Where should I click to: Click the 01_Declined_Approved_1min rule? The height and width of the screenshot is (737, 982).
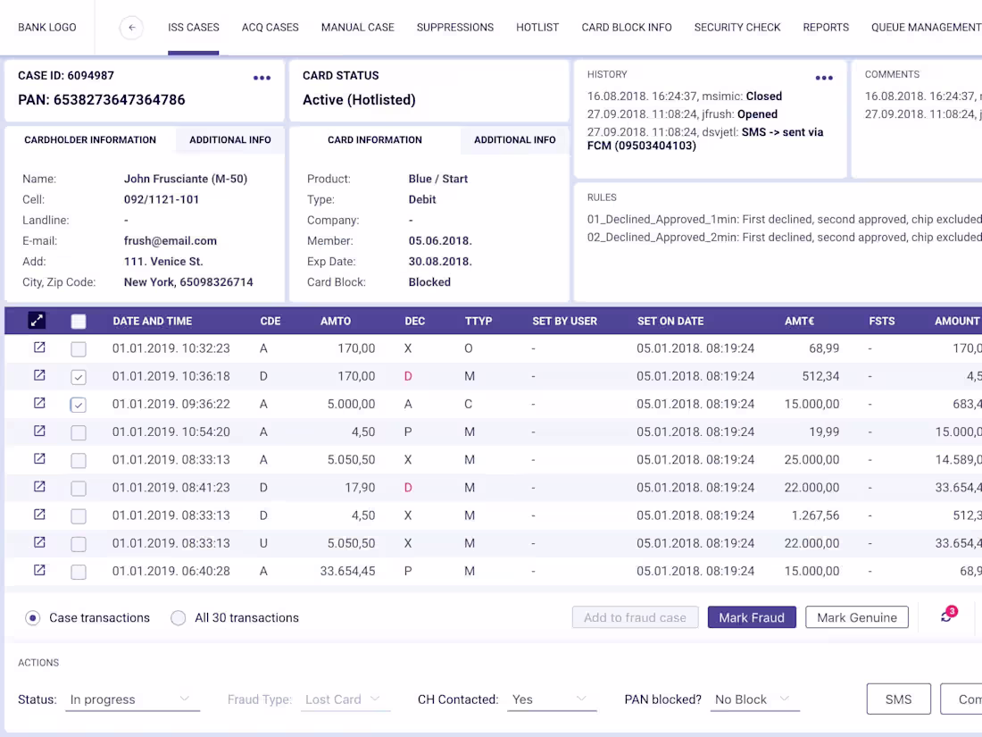(x=784, y=220)
